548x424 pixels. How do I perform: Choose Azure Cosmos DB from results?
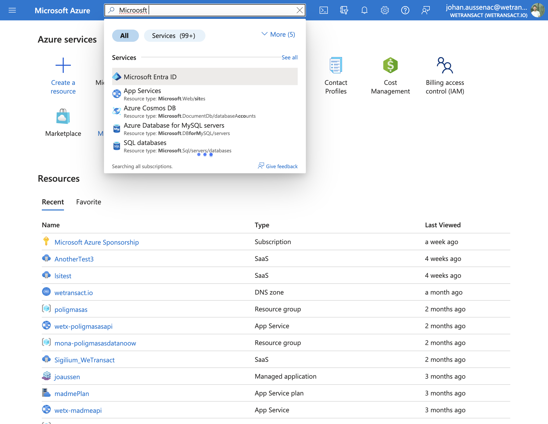205,111
